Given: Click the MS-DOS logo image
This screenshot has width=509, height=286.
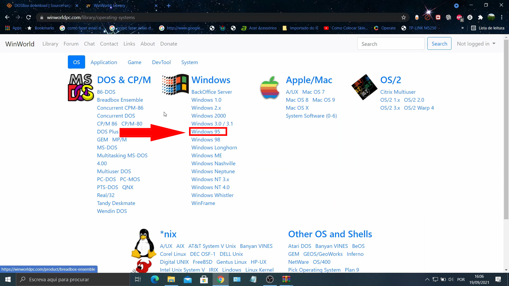Looking at the screenshot, I should tap(81, 88).
